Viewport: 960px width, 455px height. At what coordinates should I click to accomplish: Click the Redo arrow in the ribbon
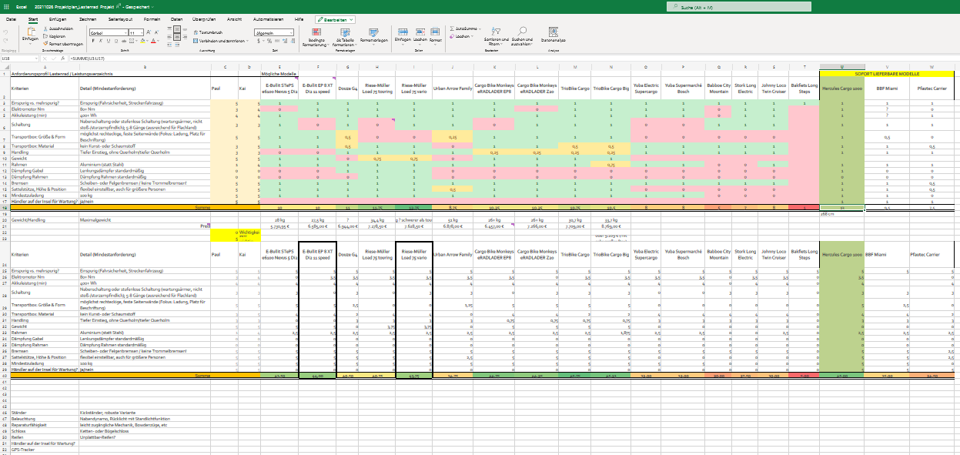pos(6,40)
